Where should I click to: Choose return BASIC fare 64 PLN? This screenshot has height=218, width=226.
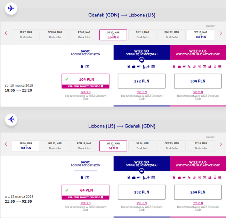[86, 192]
